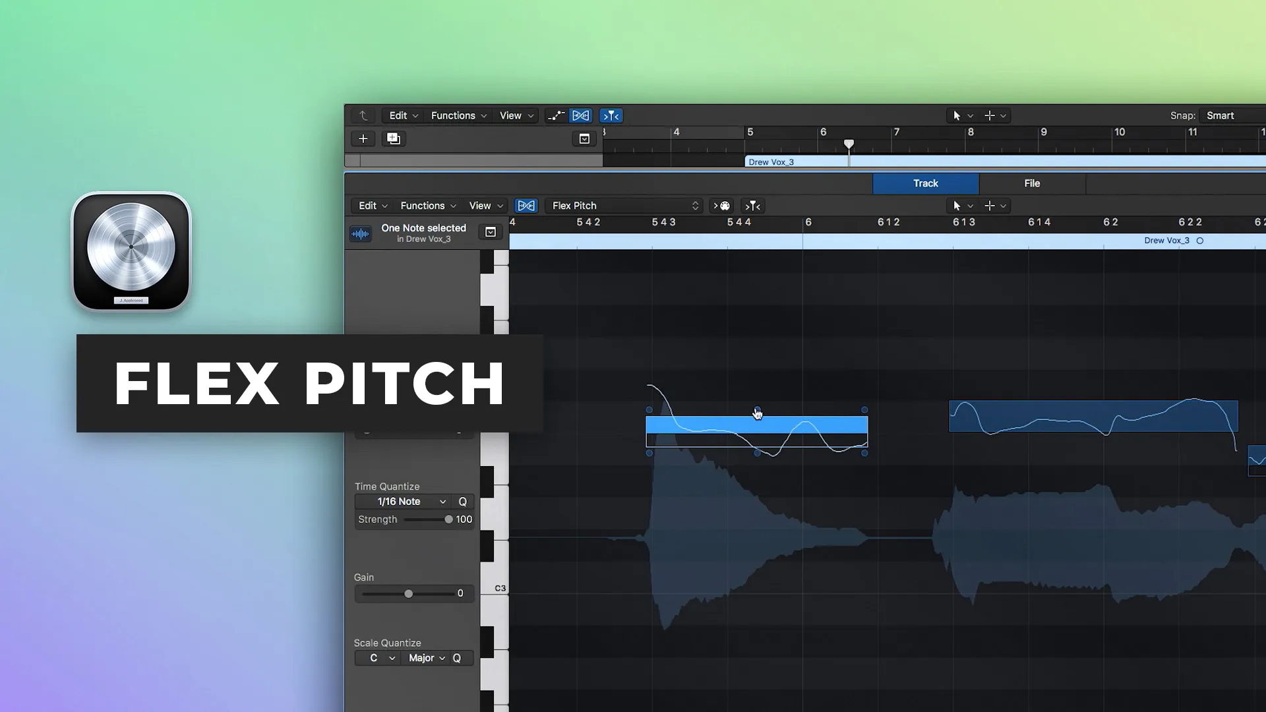Select the pointer tool in editor toolbar
Viewport: 1266px width, 712px height.
tap(957, 206)
